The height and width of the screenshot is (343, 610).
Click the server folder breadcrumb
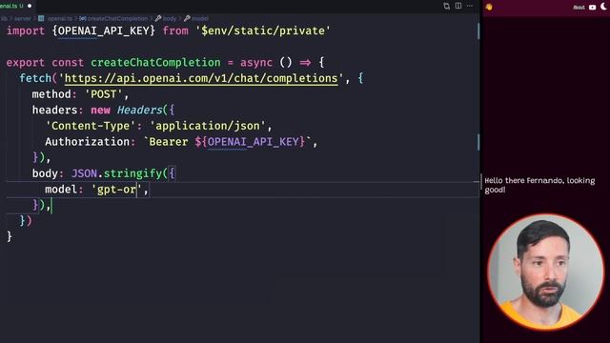point(23,18)
